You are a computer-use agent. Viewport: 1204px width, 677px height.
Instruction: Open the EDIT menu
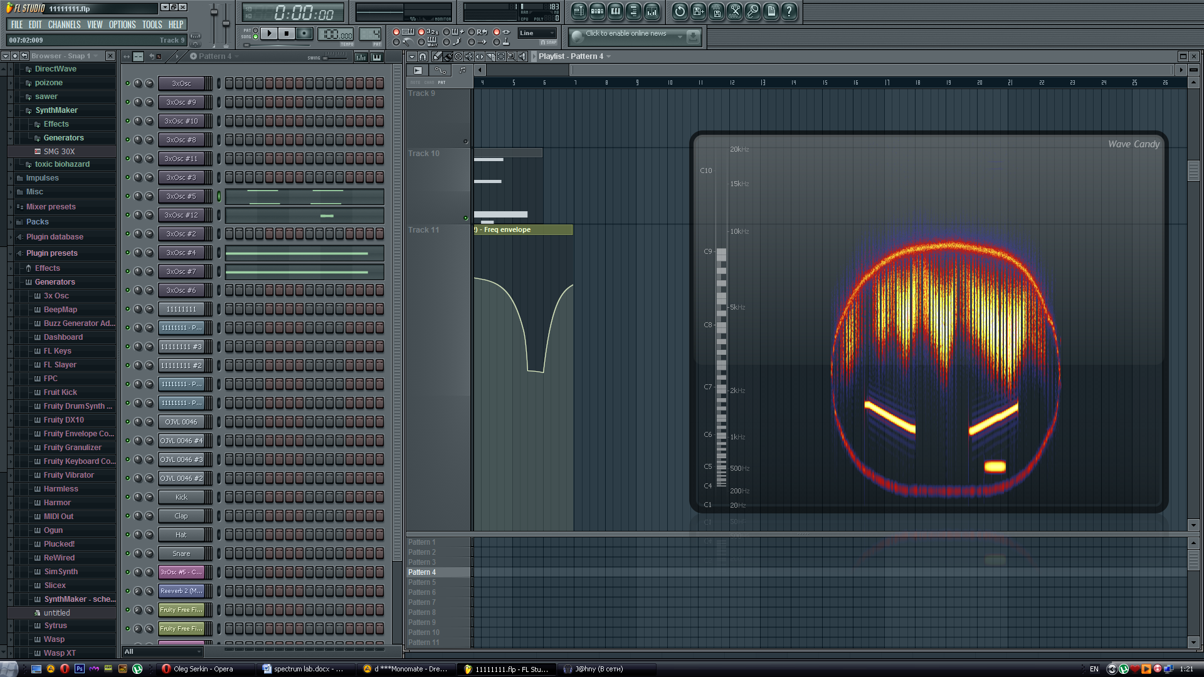pyautogui.click(x=35, y=24)
